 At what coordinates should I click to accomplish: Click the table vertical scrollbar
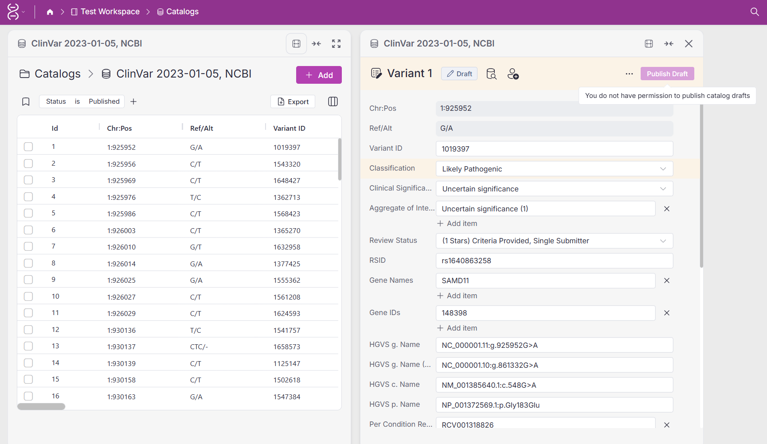[340, 160]
